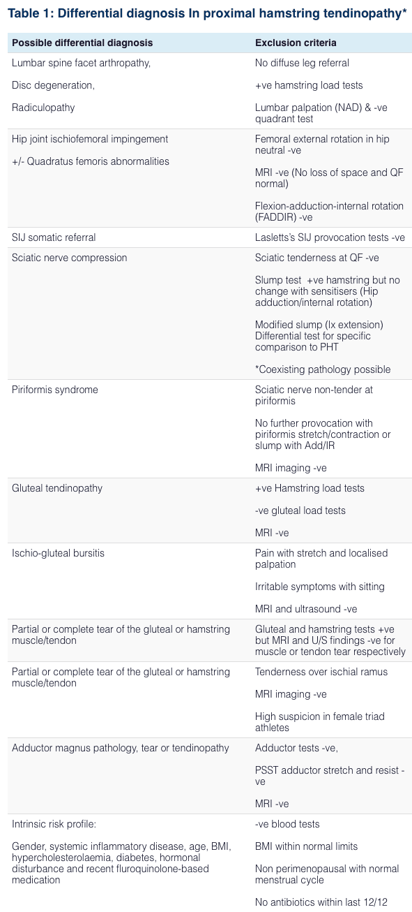412x912 pixels.
Task: Click 'Tenderness over ischial ramus' criterion
Action: coord(321,672)
